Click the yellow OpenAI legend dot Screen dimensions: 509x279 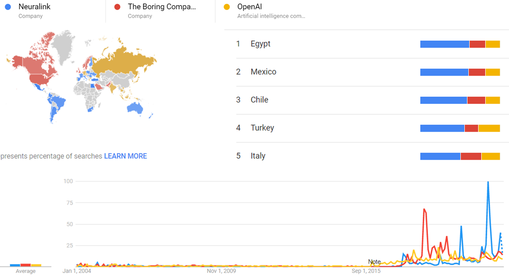(227, 7)
